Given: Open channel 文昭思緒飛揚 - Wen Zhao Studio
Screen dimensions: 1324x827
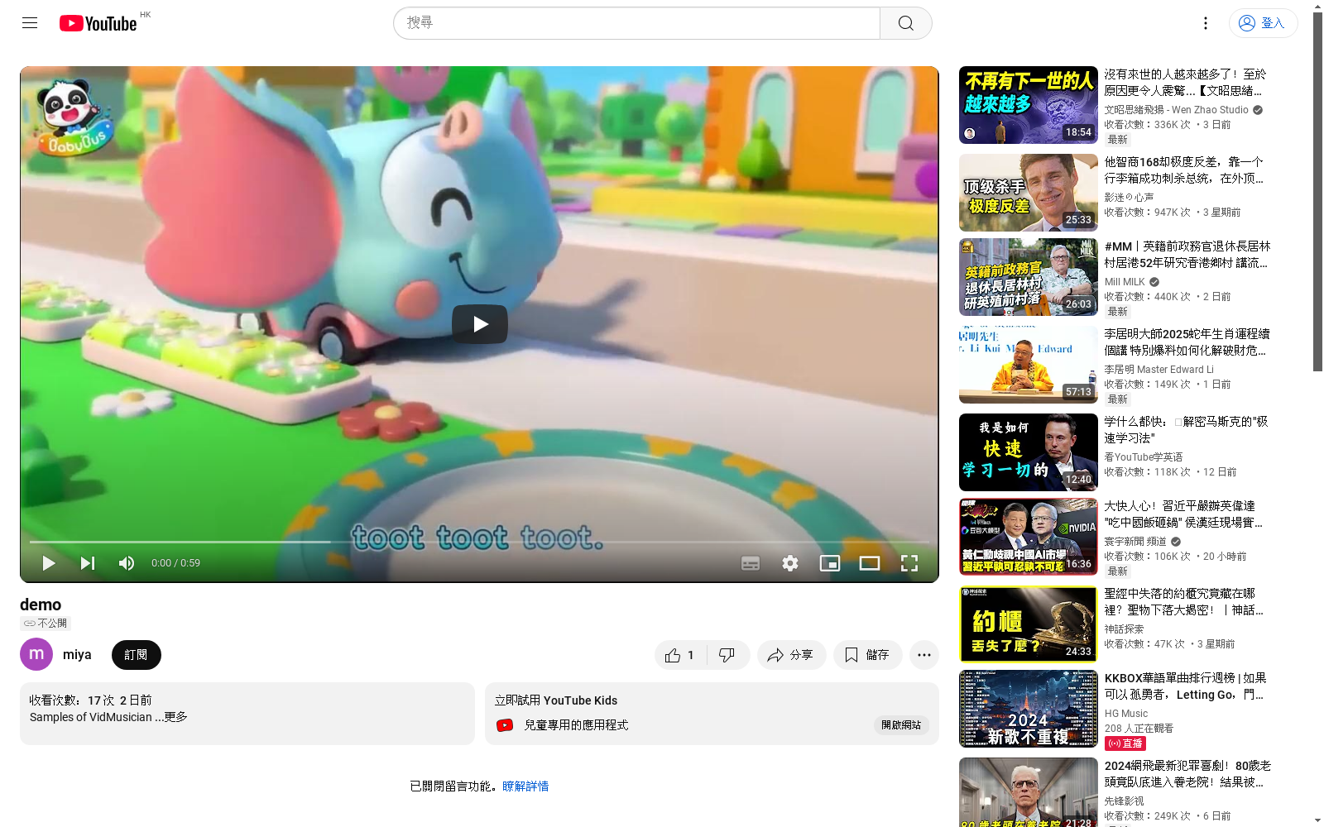Looking at the screenshot, I should (x=1177, y=109).
